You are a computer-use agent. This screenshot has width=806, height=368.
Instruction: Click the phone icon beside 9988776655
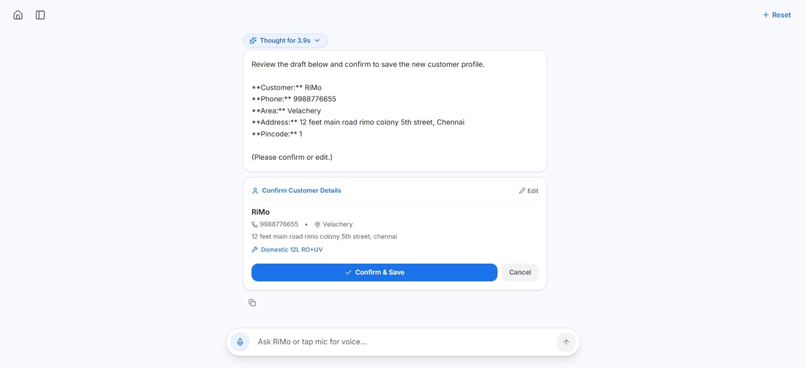(x=255, y=224)
